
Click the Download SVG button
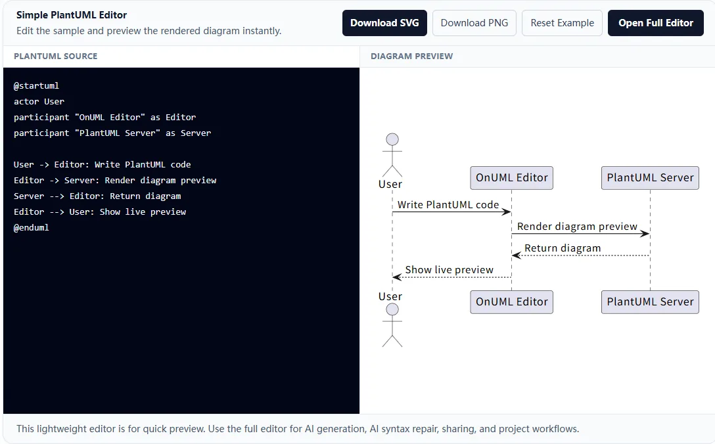(x=384, y=23)
